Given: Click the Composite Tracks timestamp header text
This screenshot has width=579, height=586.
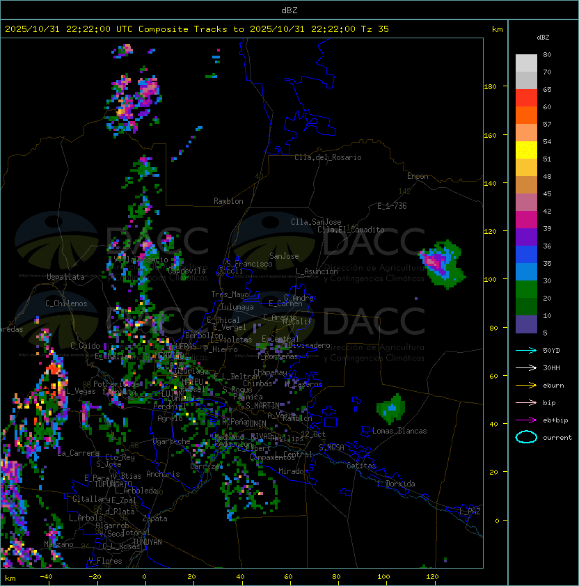Looking at the screenshot, I should tap(197, 29).
